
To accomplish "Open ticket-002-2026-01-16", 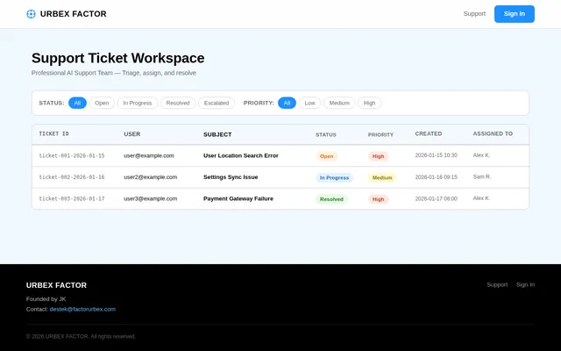I will click(x=72, y=177).
